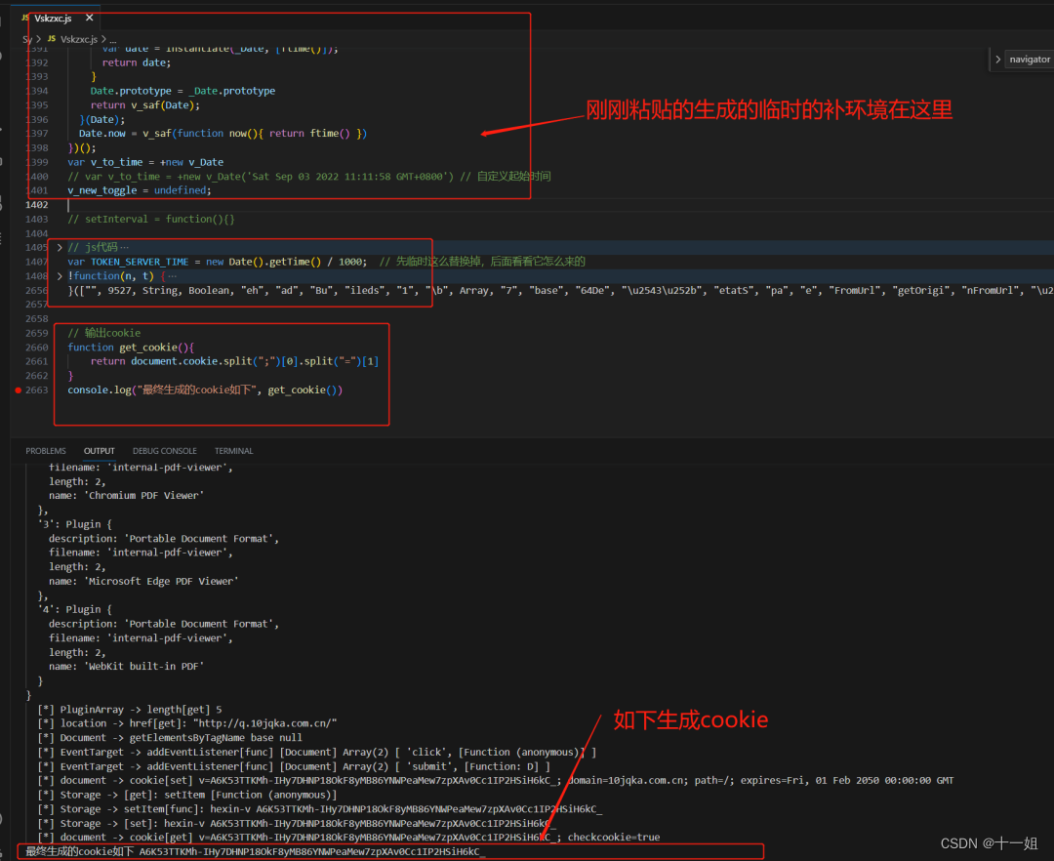The image size is (1054, 861).
Task: Click the Date.now assignment on line 1397
Action: [223, 133]
